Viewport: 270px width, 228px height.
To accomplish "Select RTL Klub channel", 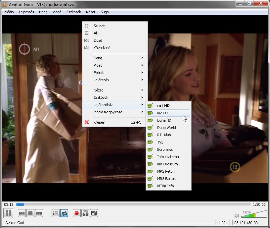I will 168,135.
